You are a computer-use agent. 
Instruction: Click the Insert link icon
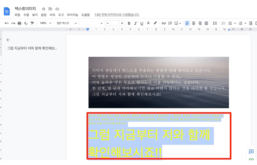click(x=164, y=23)
